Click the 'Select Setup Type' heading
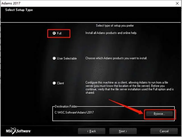This screenshot has height=137, width=182. pyautogui.click(x=19, y=10)
